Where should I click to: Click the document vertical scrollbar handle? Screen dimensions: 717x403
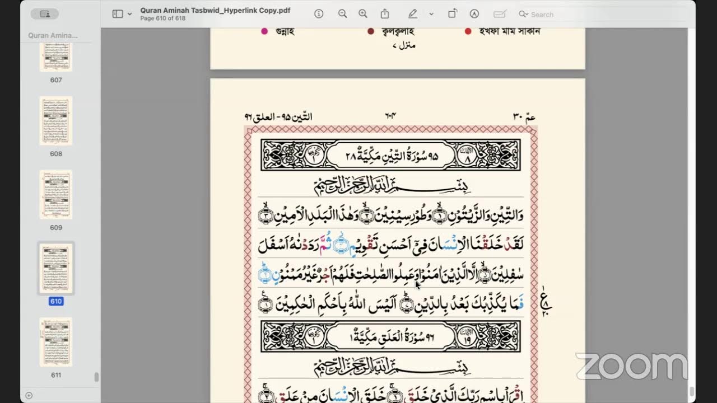tap(692, 391)
